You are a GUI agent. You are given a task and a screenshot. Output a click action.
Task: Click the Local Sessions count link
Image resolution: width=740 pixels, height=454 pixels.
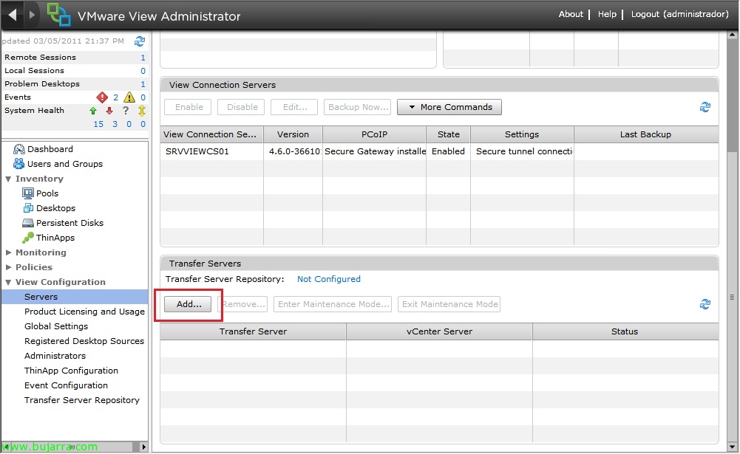pos(143,71)
